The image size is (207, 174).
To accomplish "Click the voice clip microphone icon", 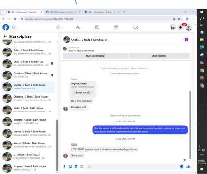I will pyautogui.click(x=64, y=167).
